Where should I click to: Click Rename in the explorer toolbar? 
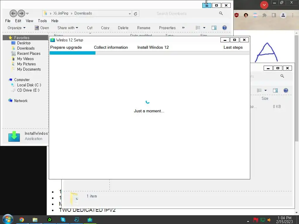click(x=144, y=28)
